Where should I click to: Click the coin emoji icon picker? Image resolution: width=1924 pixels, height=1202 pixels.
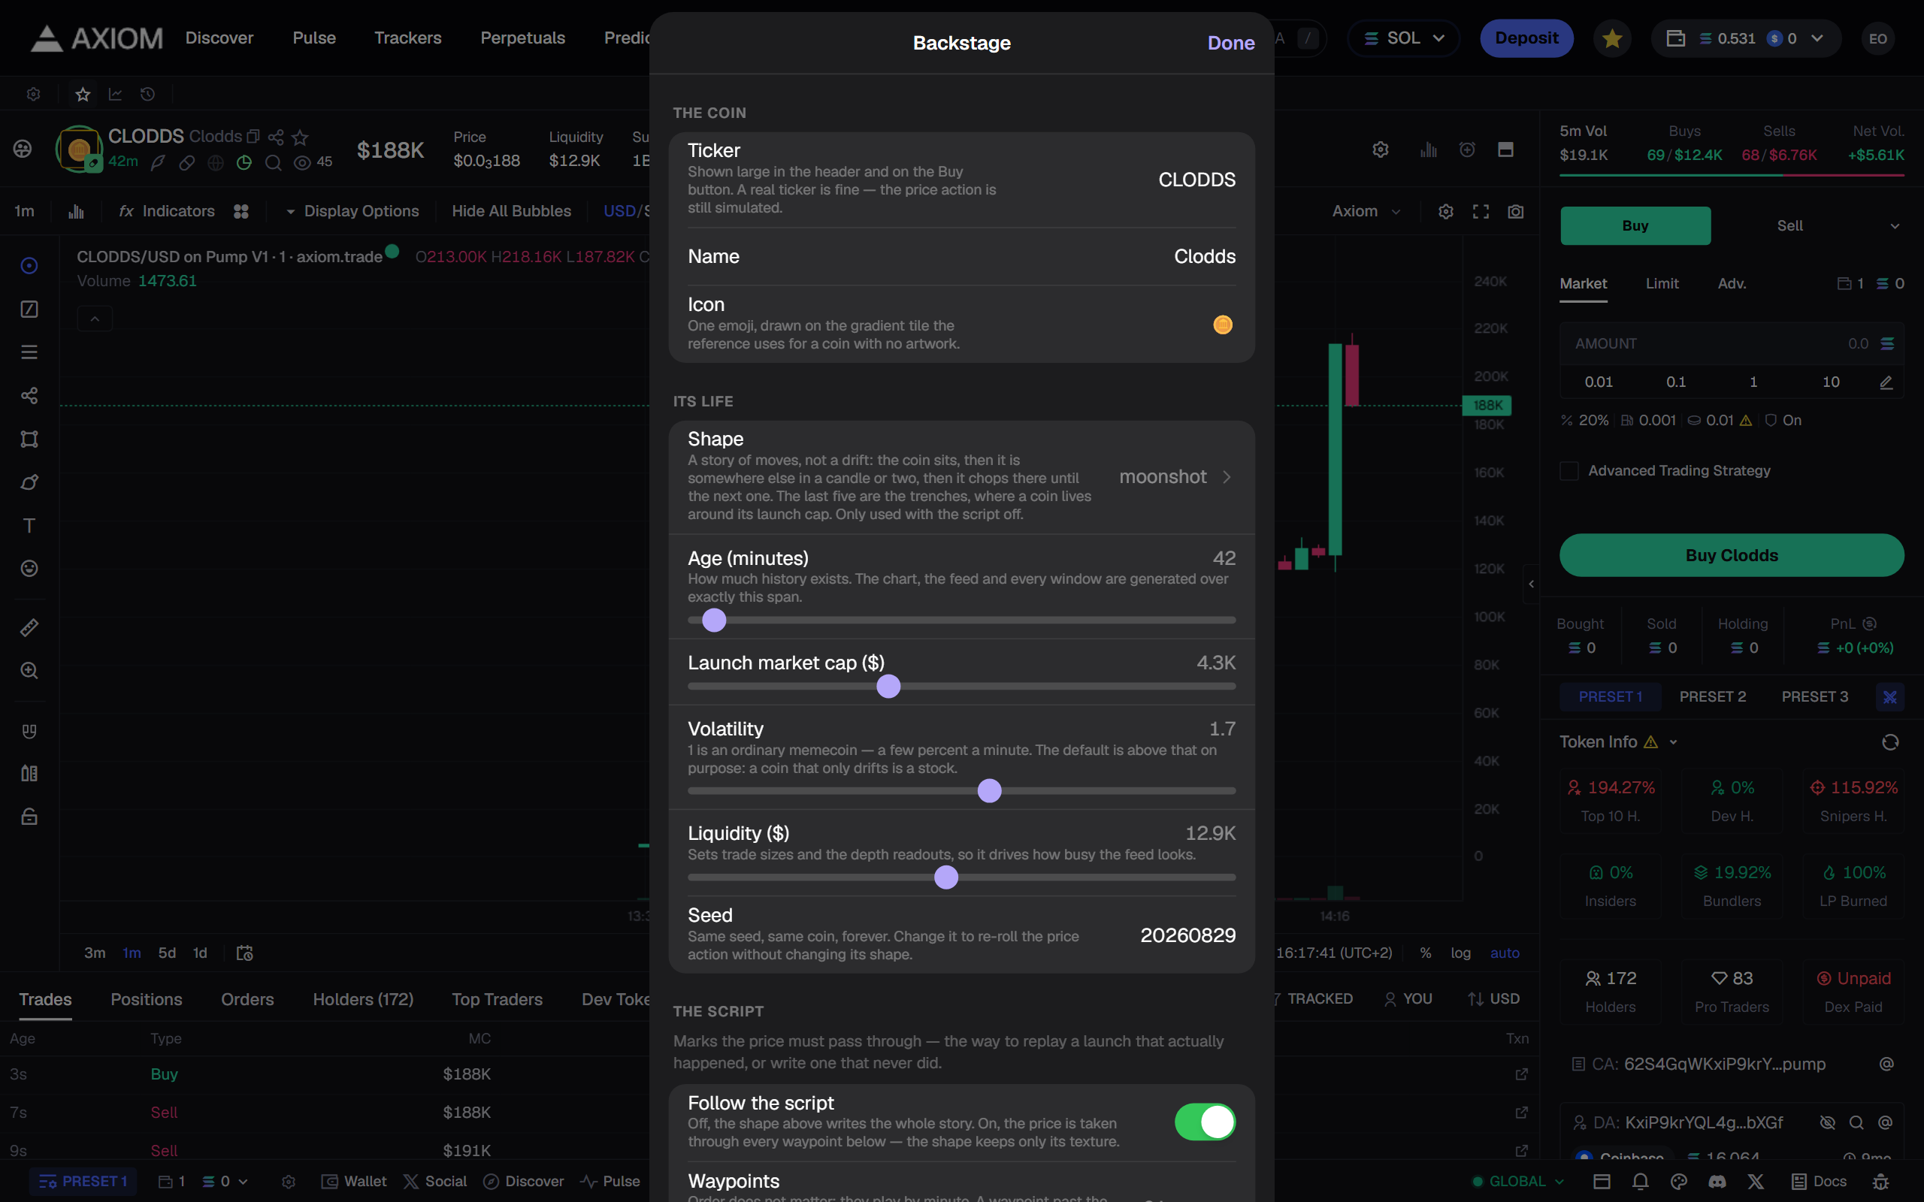click(x=1222, y=325)
